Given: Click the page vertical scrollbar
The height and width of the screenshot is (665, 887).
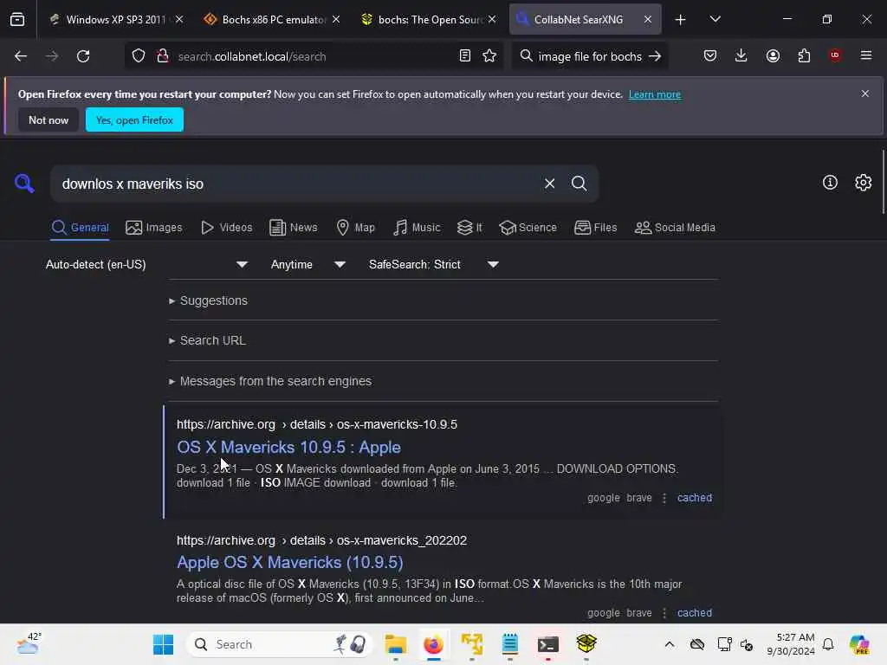Looking at the screenshot, I should click(x=883, y=181).
